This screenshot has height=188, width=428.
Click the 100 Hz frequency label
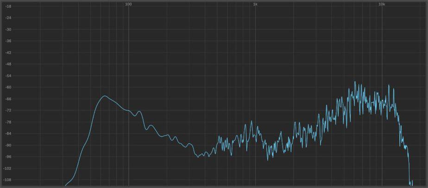coord(128,4)
